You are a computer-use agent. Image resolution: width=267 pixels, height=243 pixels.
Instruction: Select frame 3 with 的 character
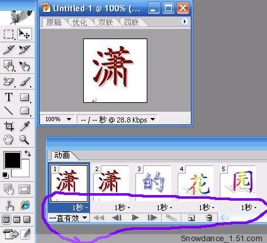click(x=154, y=183)
